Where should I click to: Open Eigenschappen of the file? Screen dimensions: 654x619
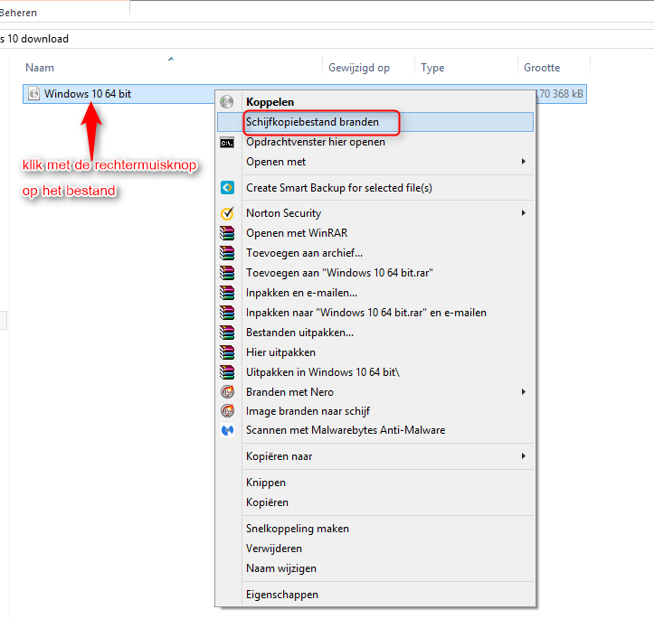click(x=375, y=595)
